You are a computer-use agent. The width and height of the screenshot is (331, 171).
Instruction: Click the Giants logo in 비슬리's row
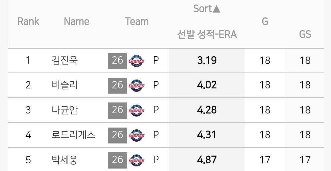tap(137, 86)
